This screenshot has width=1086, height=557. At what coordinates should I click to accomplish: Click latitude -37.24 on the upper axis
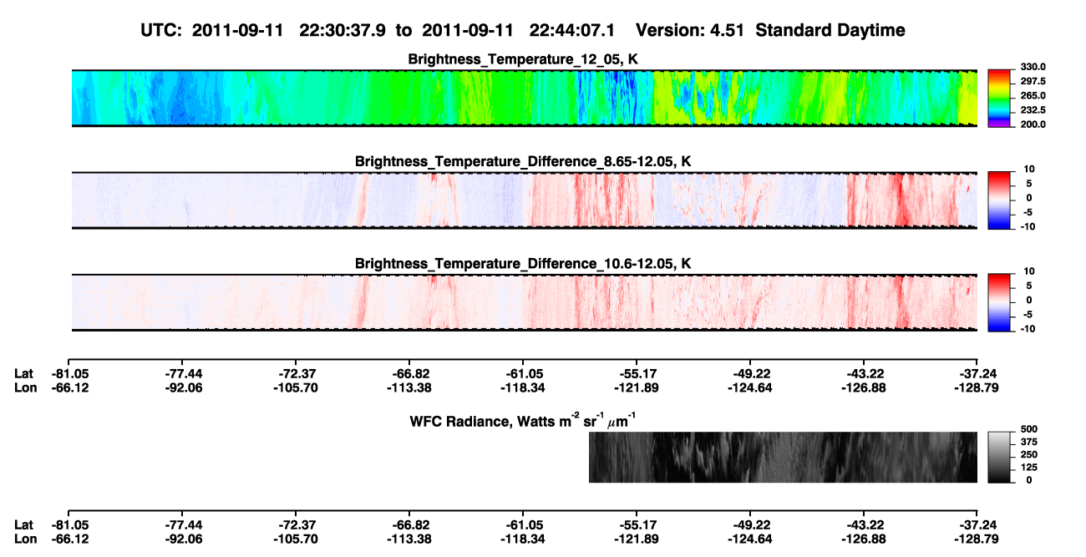click(977, 373)
